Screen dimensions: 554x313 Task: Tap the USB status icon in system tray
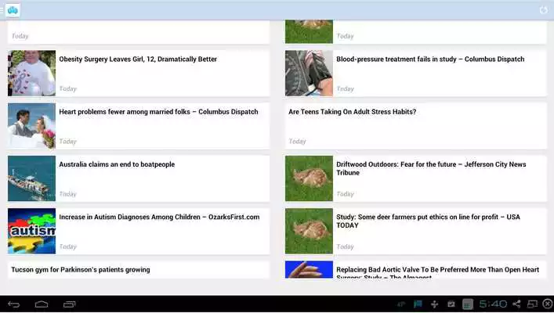(x=434, y=304)
